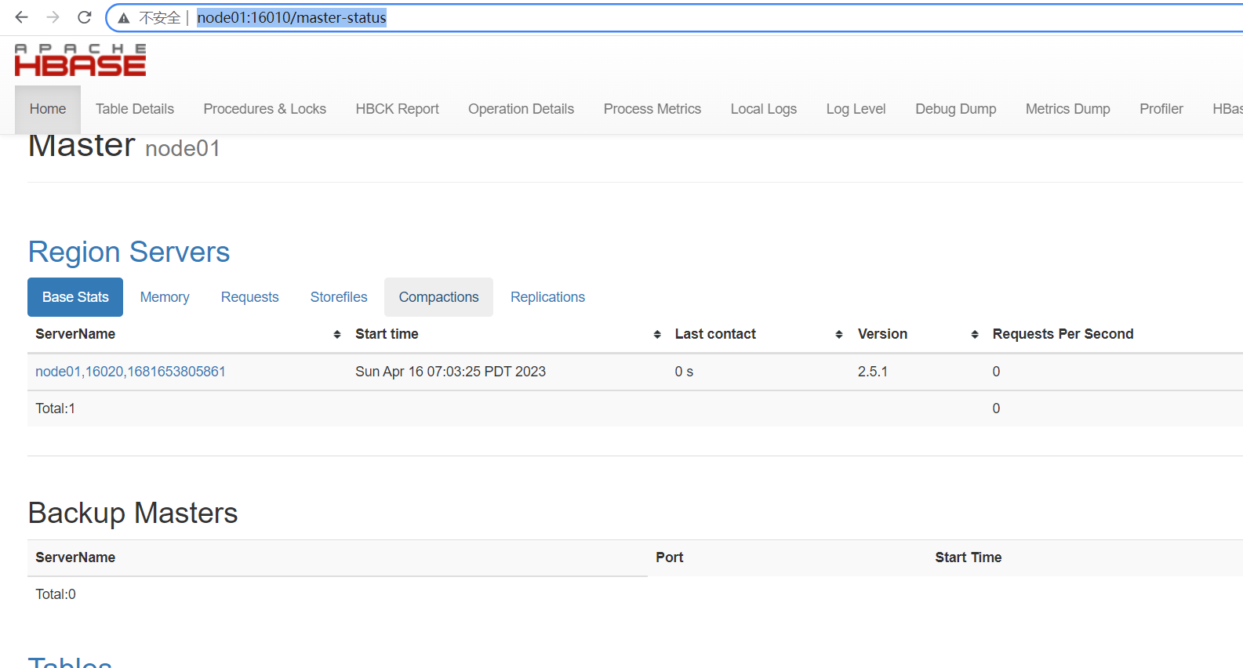
Task: Sort by Last contact using its sort arrows
Action: pos(839,335)
